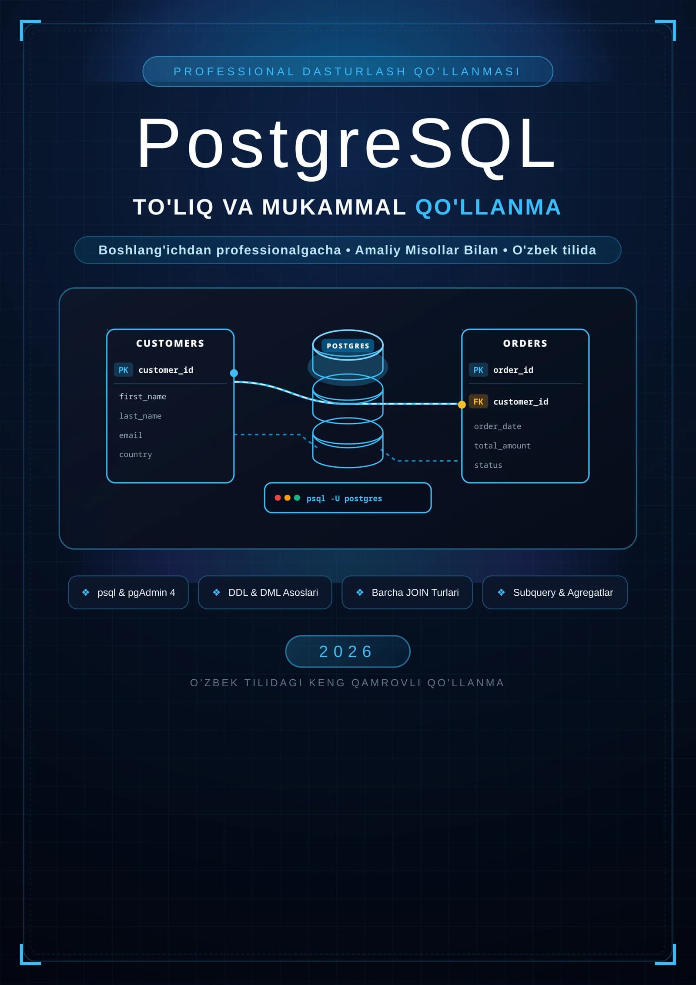
Task: Click the CUSTOMERS table header
Action: point(170,343)
